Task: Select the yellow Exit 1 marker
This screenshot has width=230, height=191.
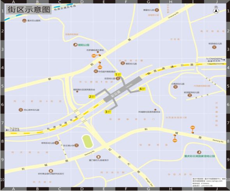Action: (x=118, y=75)
